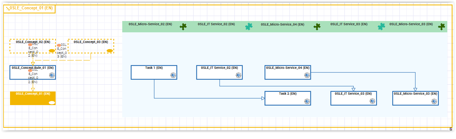Click gear icon in the 0SLE_Micro-Service_04 node
456x139 pixels.
tap(307, 75)
